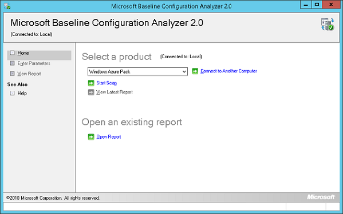Close the Baseline Configuration Analyzer window
This screenshot has width=343, height=214.
[331, 5]
